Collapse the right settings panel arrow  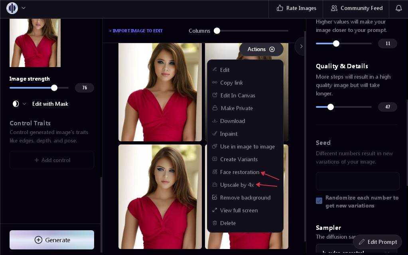(301, 46)
